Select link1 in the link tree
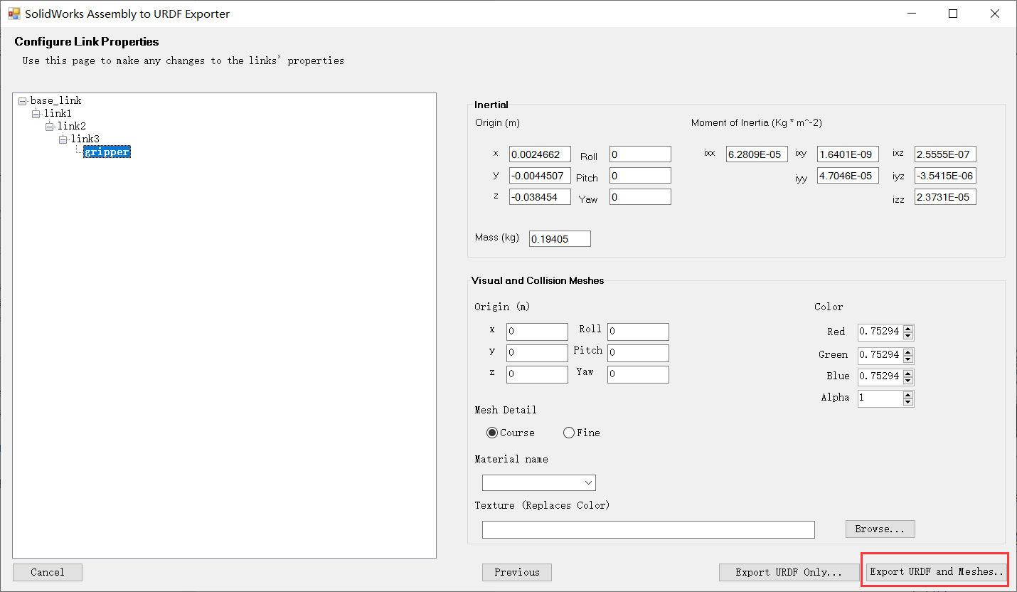This screenshot has height=592, width=1017. coord(59,112)
